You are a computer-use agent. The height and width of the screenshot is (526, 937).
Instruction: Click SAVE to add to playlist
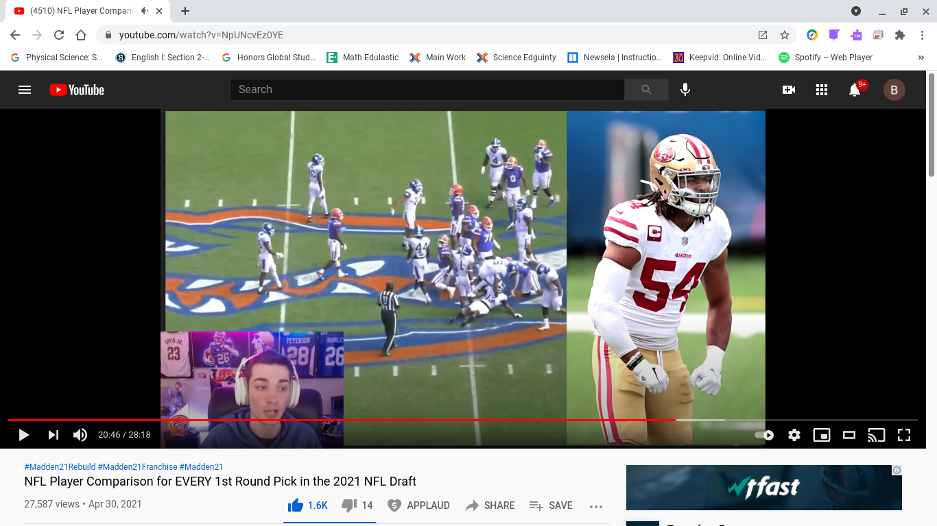coord(551,505)
